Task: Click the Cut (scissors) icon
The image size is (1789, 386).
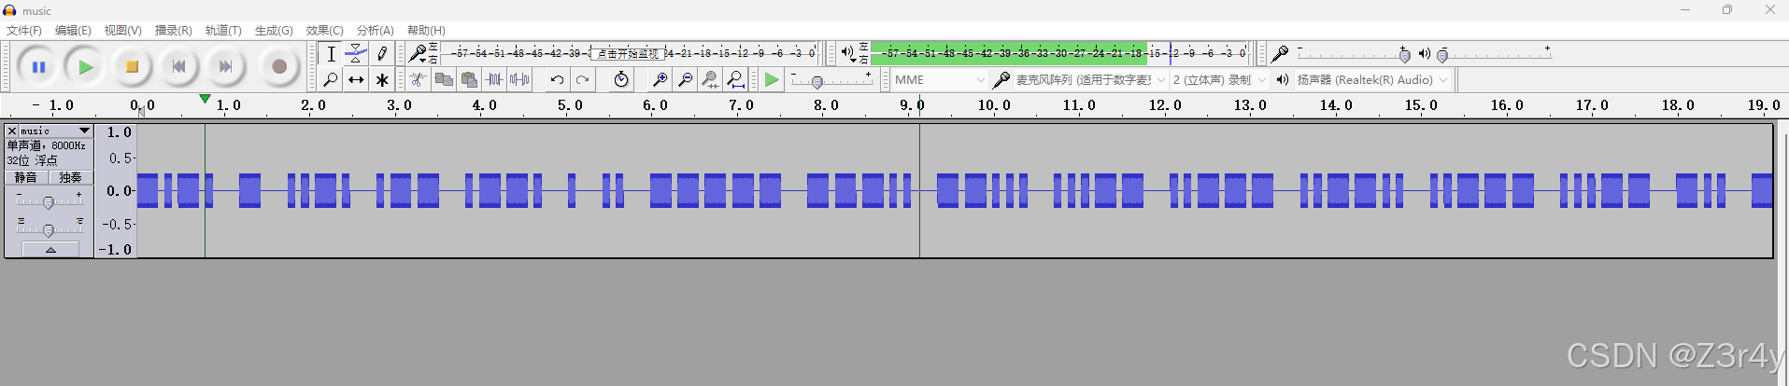Action: [419, 80]
